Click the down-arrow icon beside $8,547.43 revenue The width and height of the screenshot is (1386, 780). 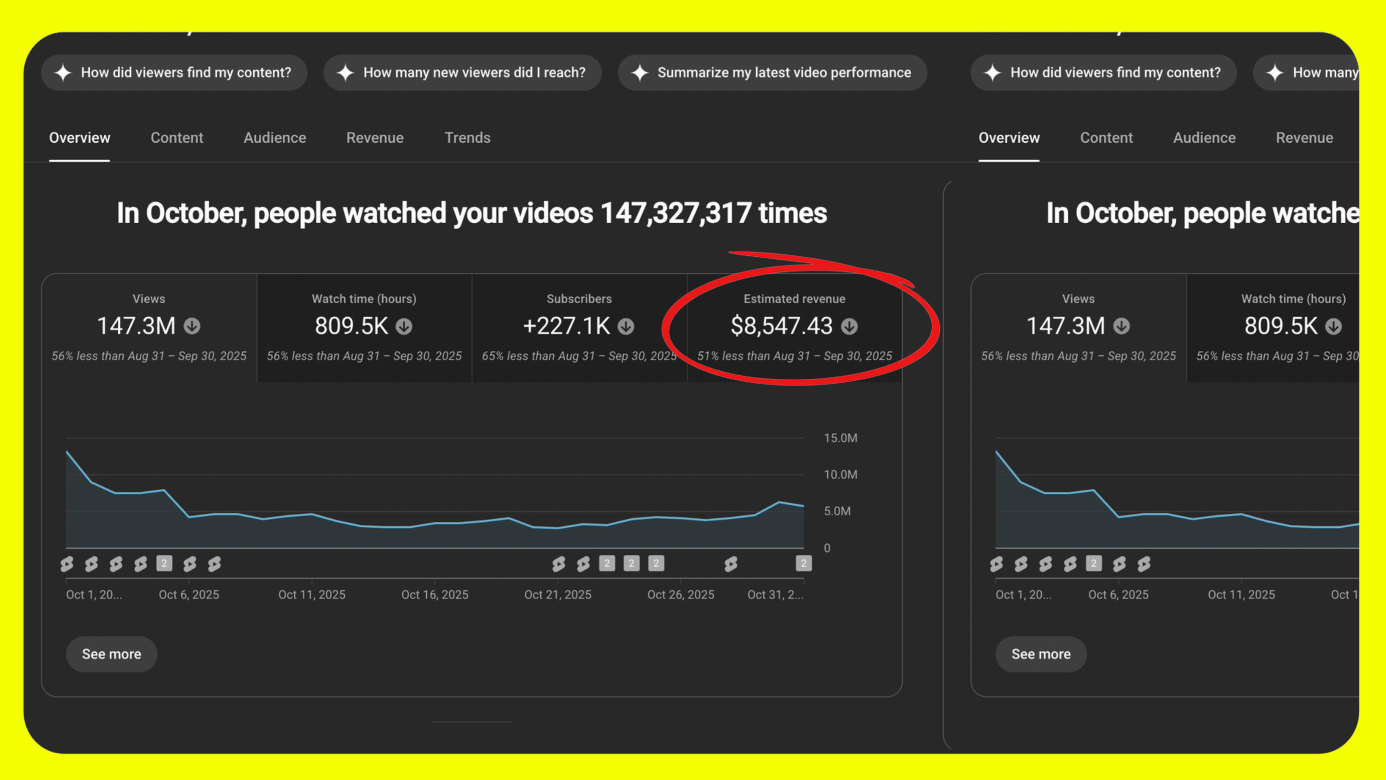[849, 326]
